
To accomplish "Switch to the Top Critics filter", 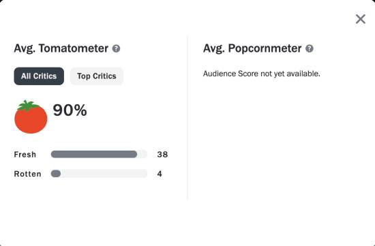I will click(97, 76).
